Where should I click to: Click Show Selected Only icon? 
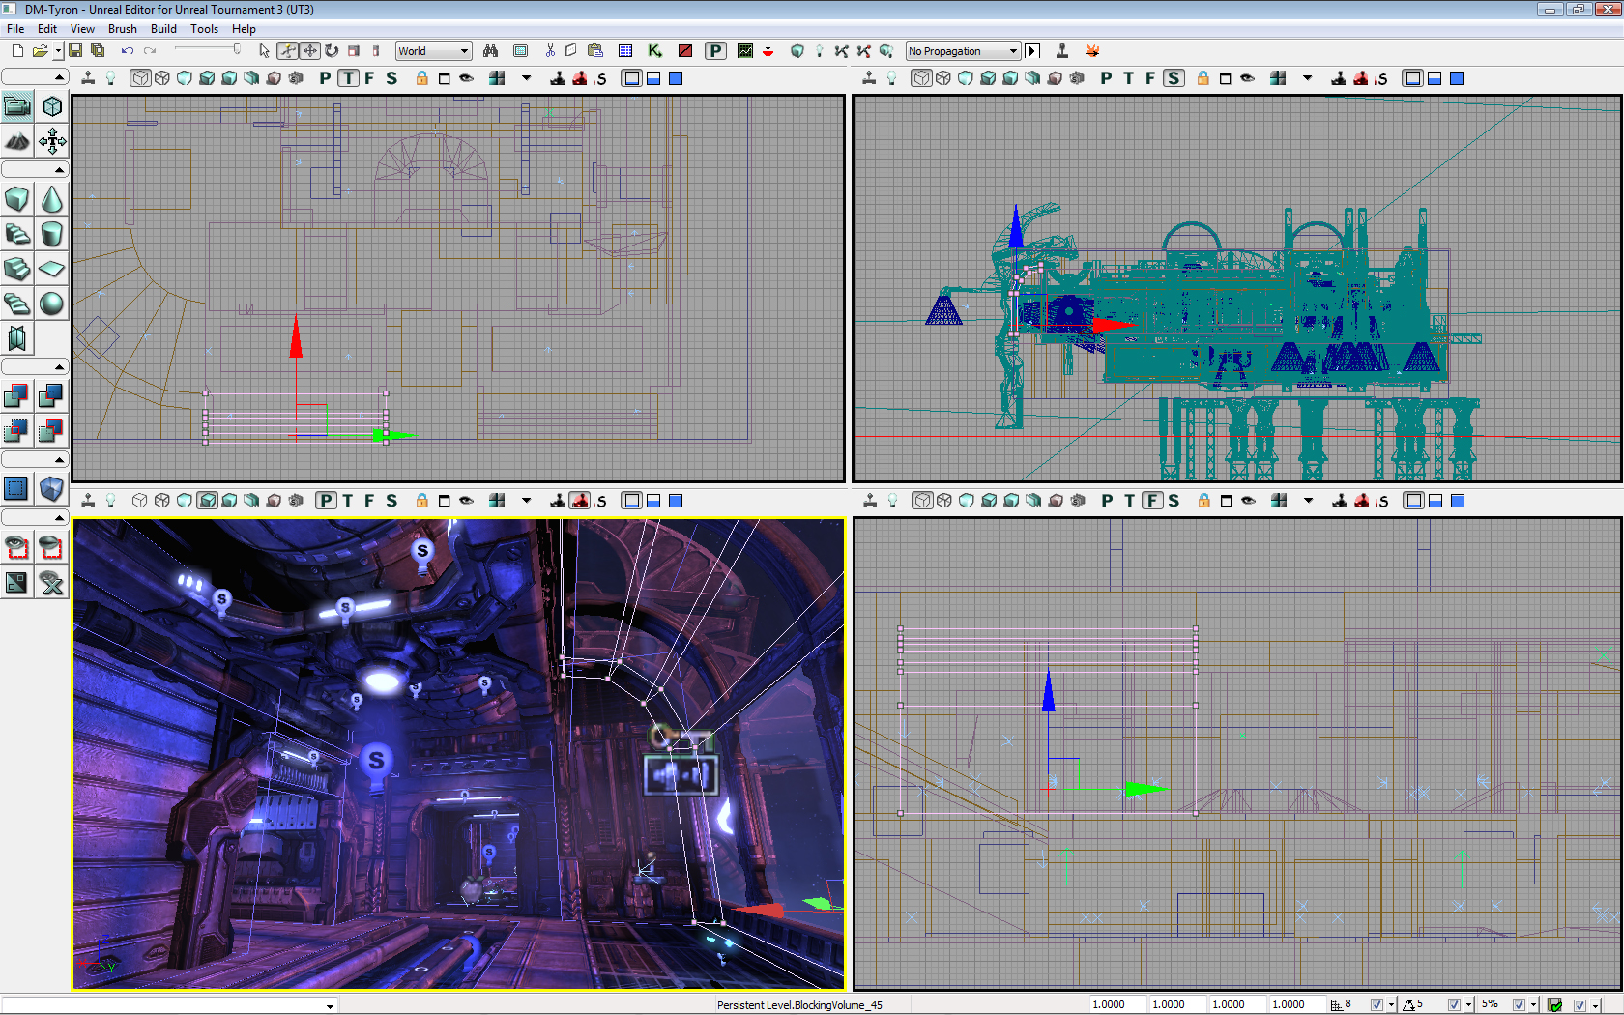[17, 548]
